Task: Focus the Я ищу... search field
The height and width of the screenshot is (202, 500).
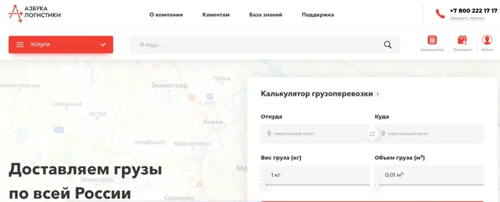Action: (264, 45)
